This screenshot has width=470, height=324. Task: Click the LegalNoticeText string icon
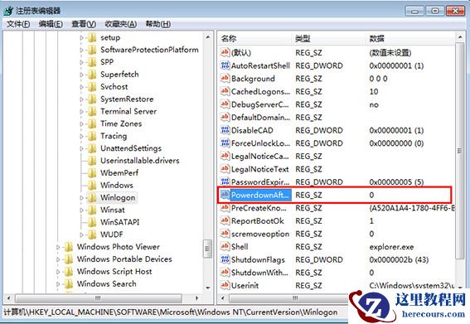(225, 169)
